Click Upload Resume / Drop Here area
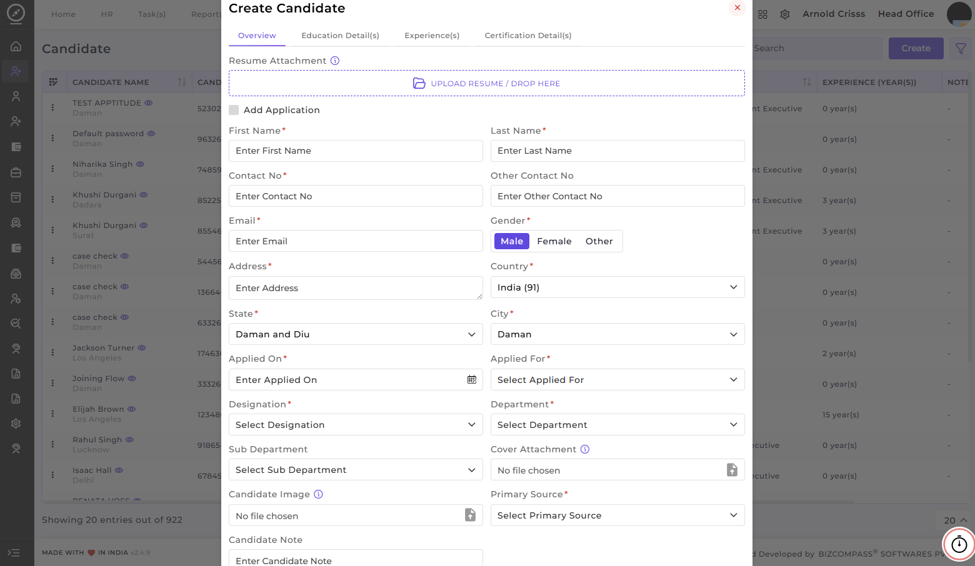The image size is (975, 566). click(x=487, y=83)
